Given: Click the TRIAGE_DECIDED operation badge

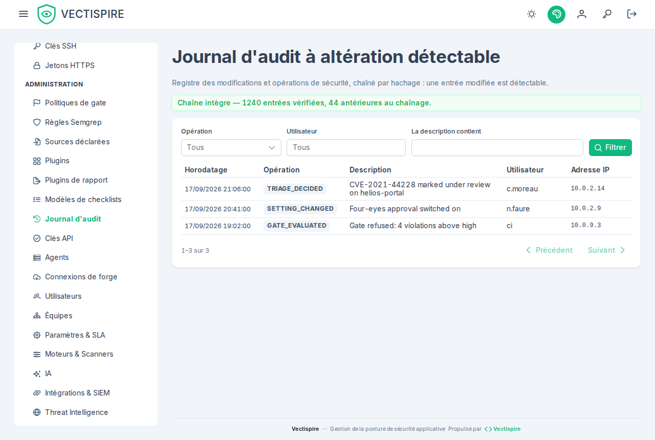Looking at the screenshot, I should pyautogui.click(x=295, y=189).
